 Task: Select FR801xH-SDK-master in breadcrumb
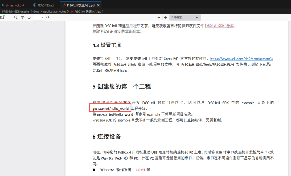click(16, 11)
